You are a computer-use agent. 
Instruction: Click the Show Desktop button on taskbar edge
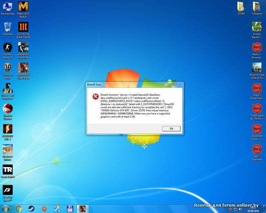[x=264, y=209]
